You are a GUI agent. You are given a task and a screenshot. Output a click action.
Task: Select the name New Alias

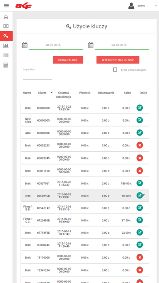coord(28,120)
